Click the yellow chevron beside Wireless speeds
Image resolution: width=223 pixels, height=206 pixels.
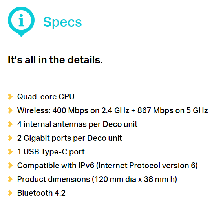tap(10, 110)
